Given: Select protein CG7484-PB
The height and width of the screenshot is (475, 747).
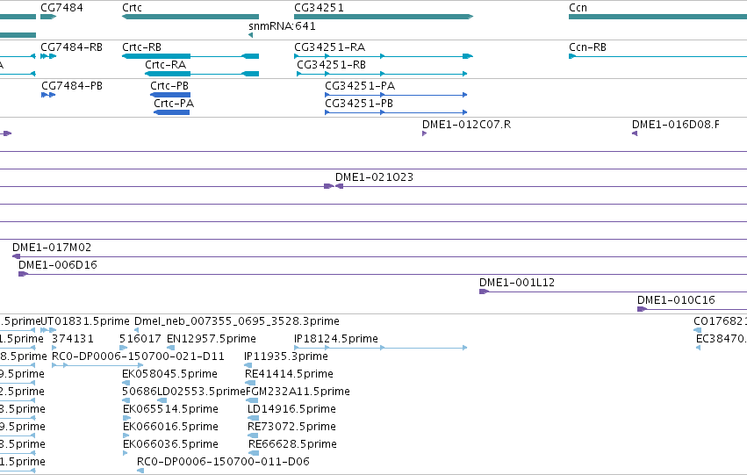Looking at the screenshot, I should (x=48, y=95).
